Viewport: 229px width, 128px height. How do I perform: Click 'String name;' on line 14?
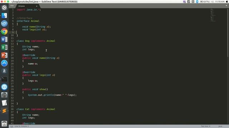tap(31, 47)
